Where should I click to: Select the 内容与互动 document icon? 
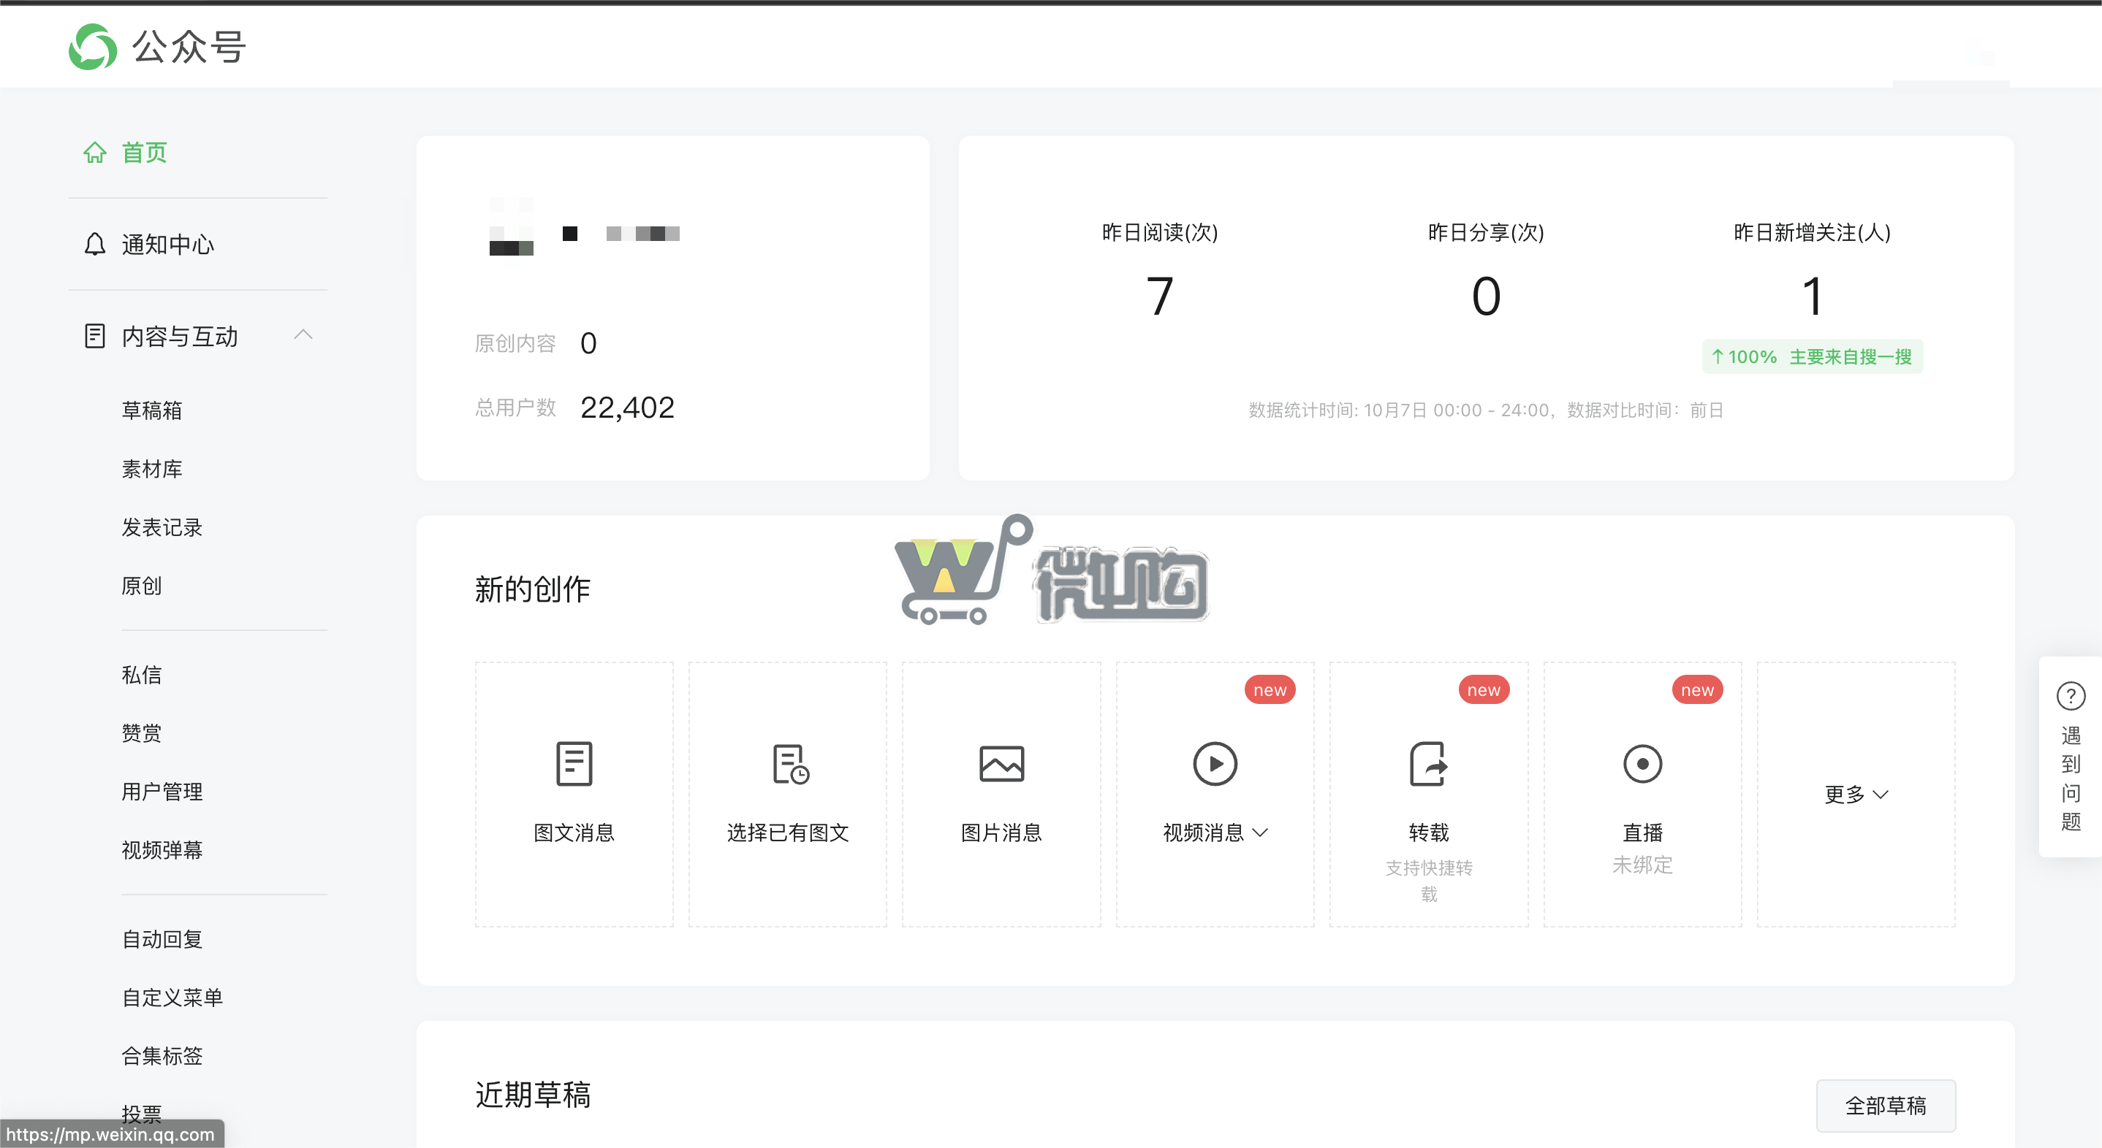pyautogui.click(x=95, y=335)
